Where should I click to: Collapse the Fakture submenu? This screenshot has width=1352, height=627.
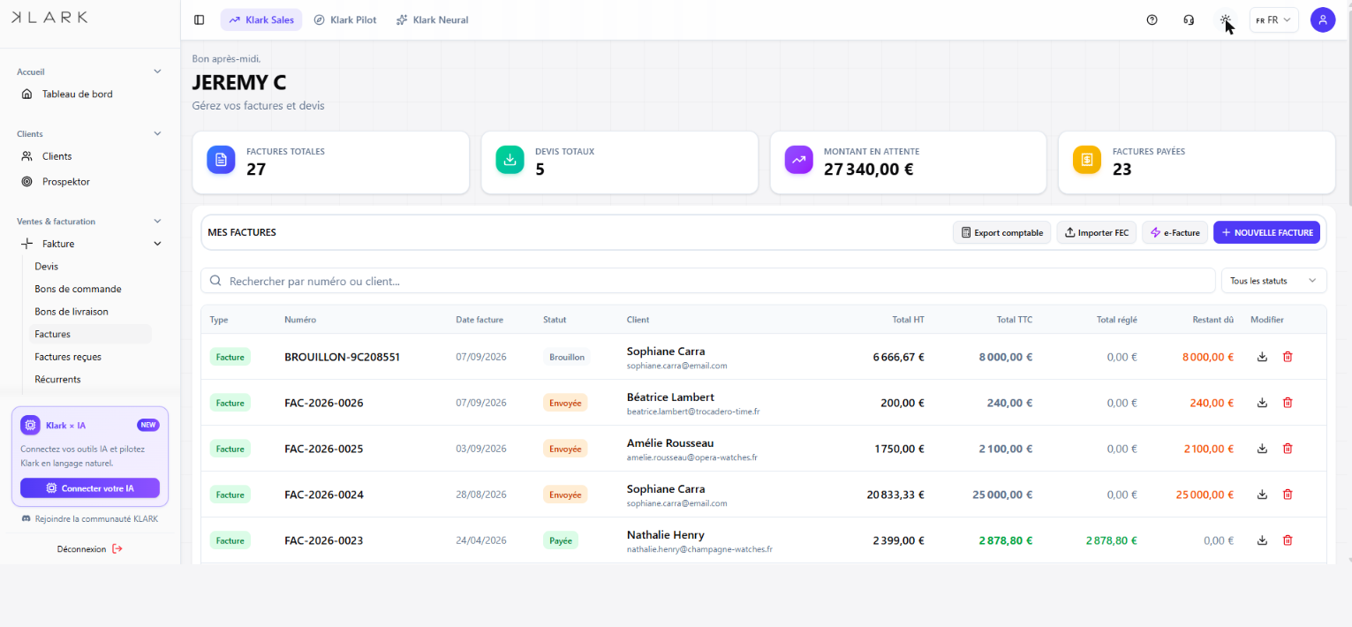pyautogui.click(x=158, y=244)
